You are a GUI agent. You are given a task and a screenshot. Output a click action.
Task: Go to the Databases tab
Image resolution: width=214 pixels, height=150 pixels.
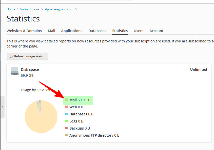point(97,31)
